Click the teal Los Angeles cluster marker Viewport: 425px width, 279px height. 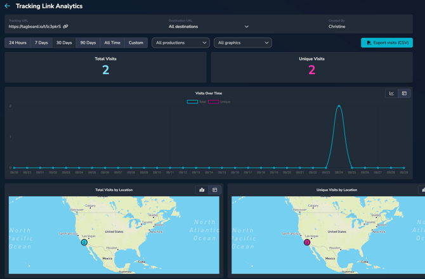(84, 242)
